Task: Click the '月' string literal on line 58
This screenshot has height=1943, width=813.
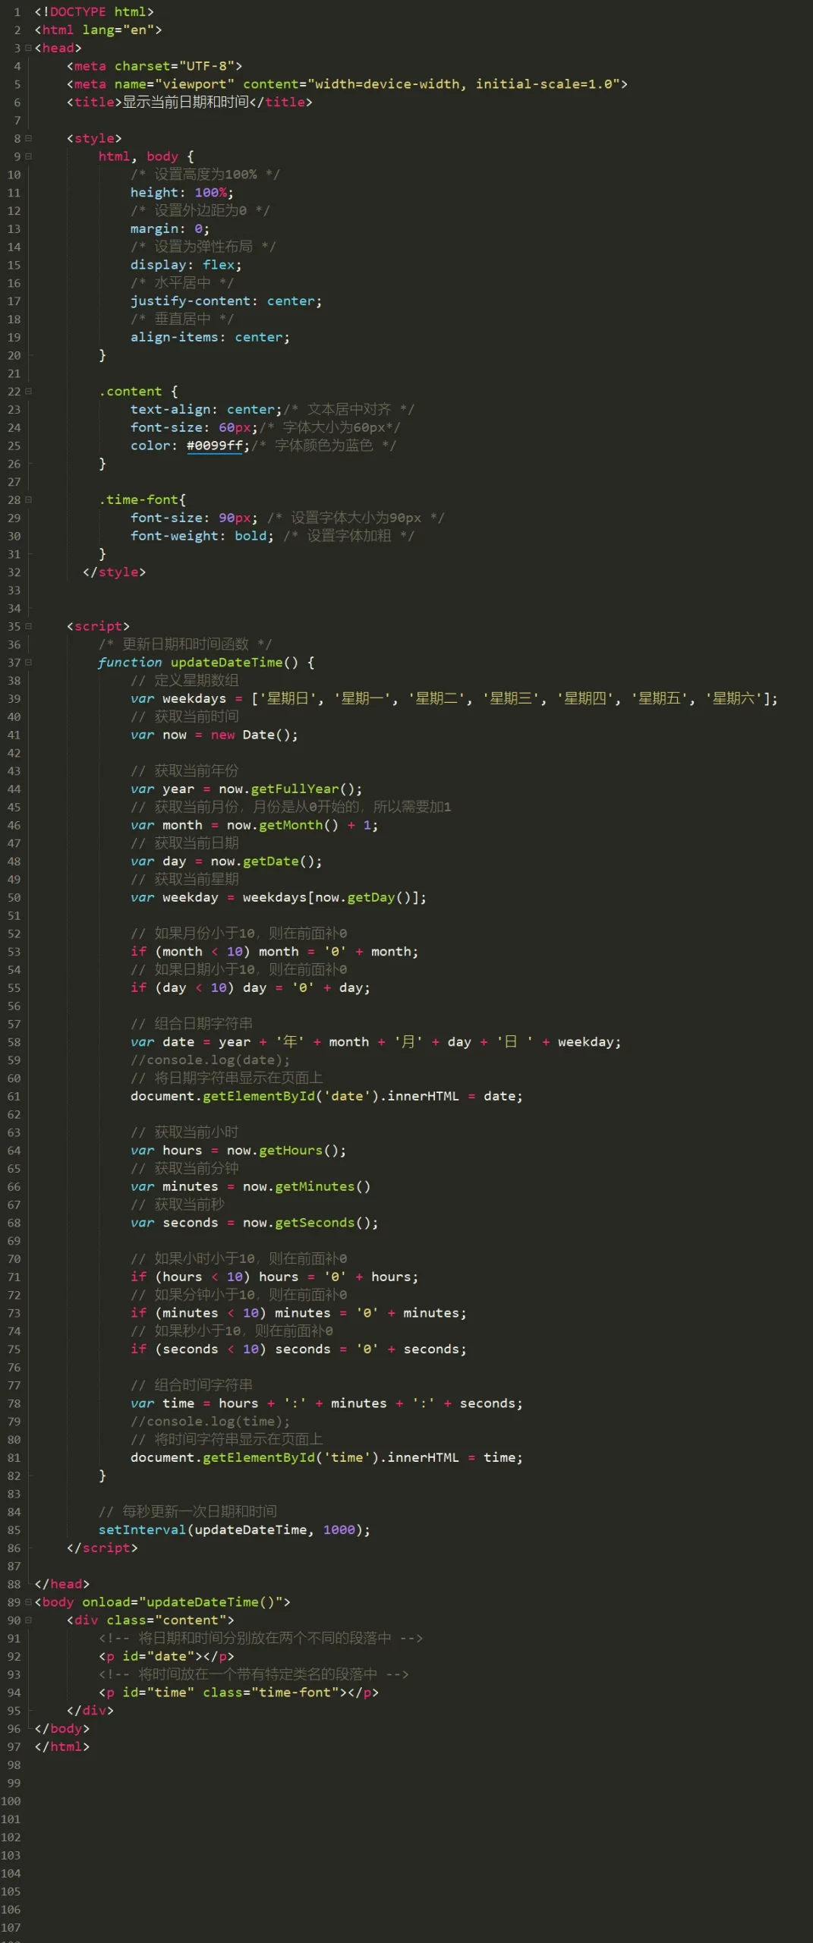Action: tap(408, 1042)
